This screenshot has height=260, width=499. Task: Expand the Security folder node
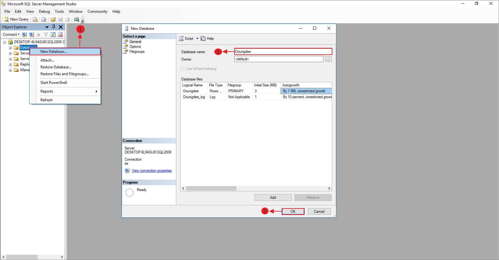coord(10,53)
